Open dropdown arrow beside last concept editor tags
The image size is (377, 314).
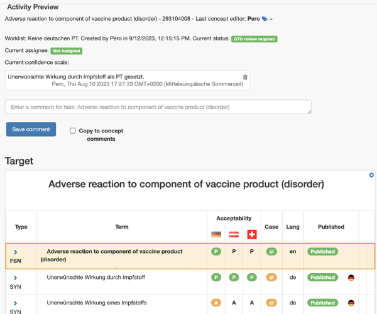coord(271,19)
